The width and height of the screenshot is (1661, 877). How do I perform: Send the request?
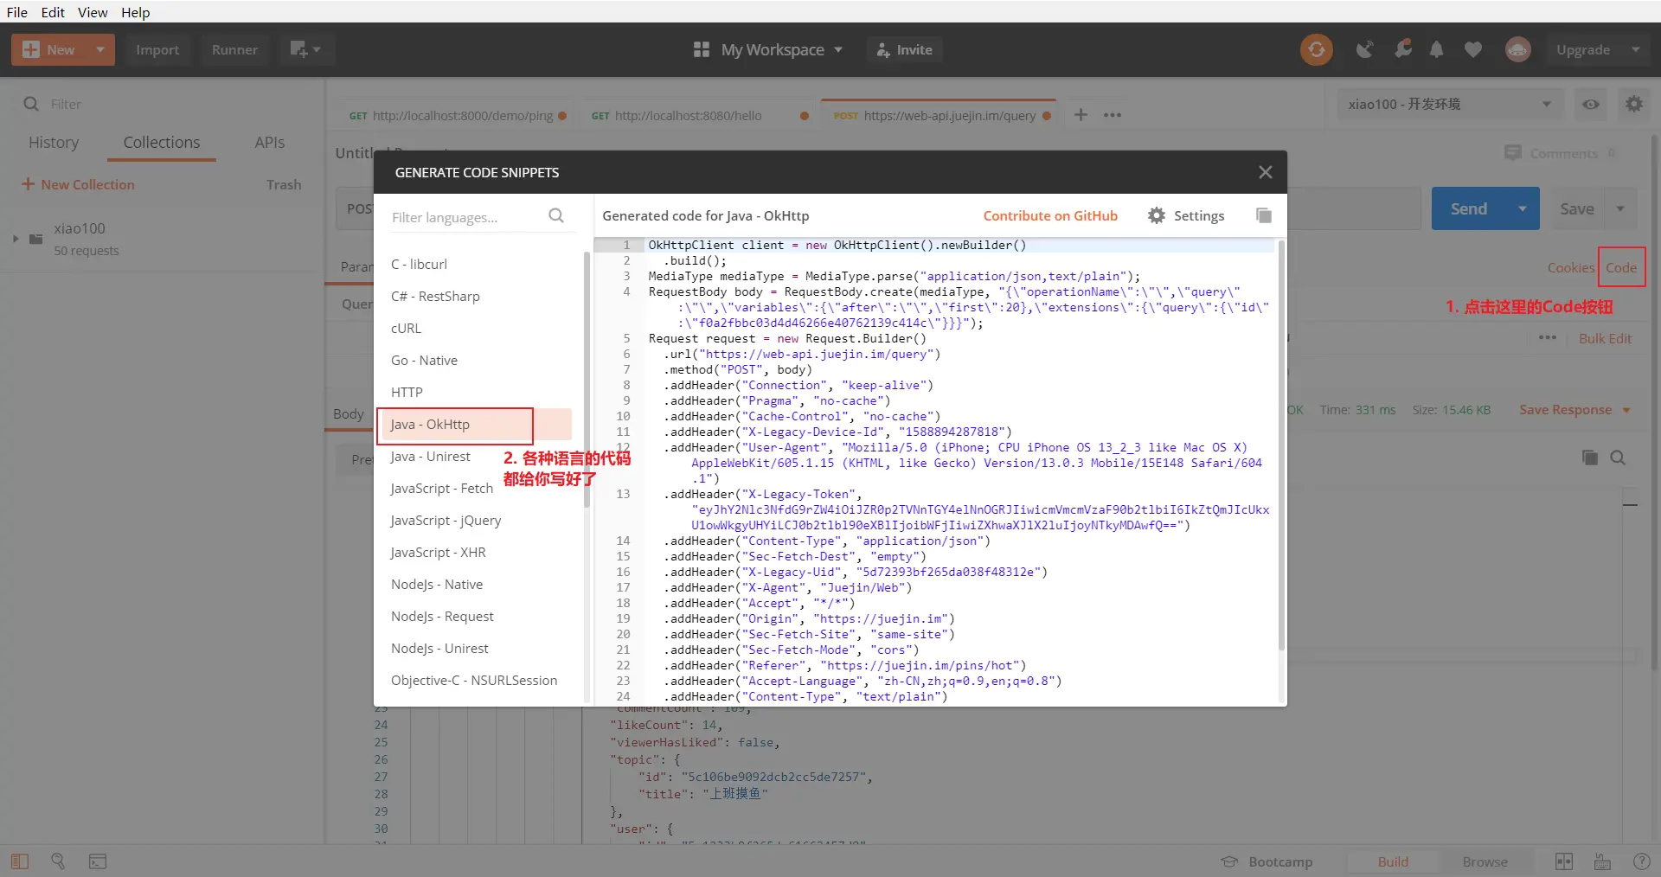[x=1469, y=208]
